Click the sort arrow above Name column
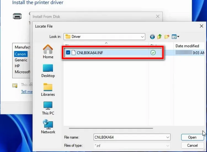This screenshot has height=152, width=207. 106,43
